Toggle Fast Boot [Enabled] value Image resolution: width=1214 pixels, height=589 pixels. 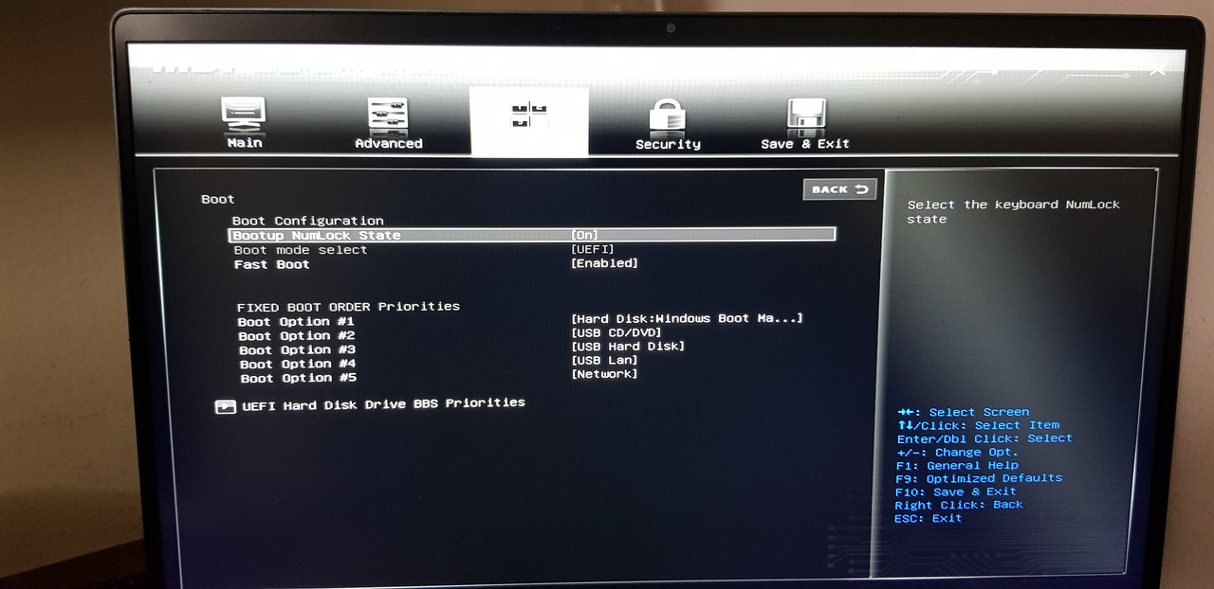click(604, 263)
